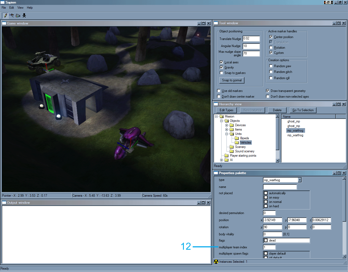The width and height of the screenshot is (348, 272).
Task: Collapse the Objects tree node
Action: coord(222,121)
